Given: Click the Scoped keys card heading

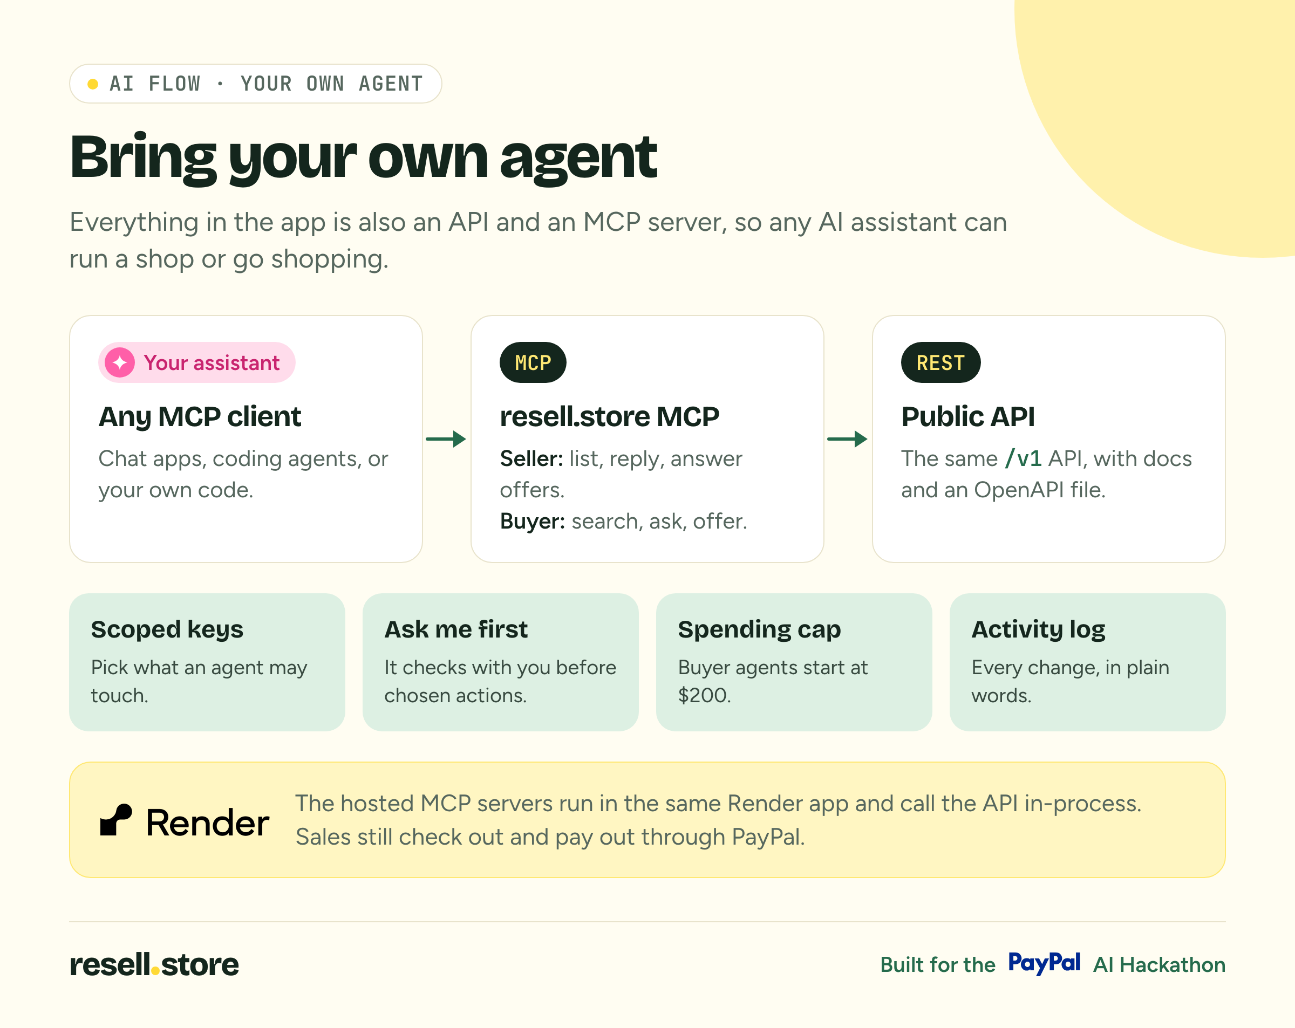Looking at the screenshot, I should [x=167, y=629].
